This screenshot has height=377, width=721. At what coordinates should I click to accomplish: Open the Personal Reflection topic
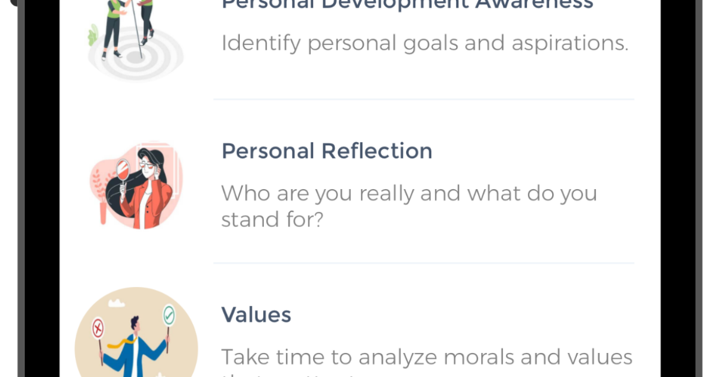click(327, 151)
